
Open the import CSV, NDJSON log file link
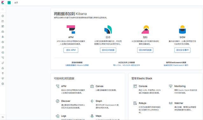coord(127,65)
